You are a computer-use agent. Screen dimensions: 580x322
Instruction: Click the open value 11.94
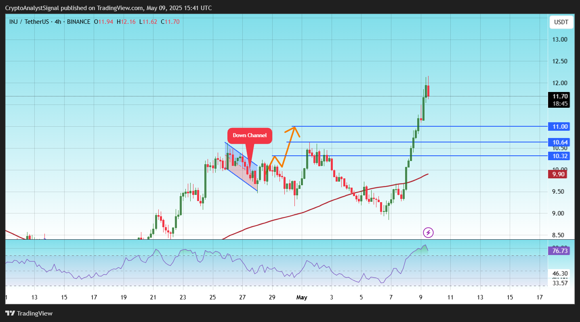click(x=106, y=22)
